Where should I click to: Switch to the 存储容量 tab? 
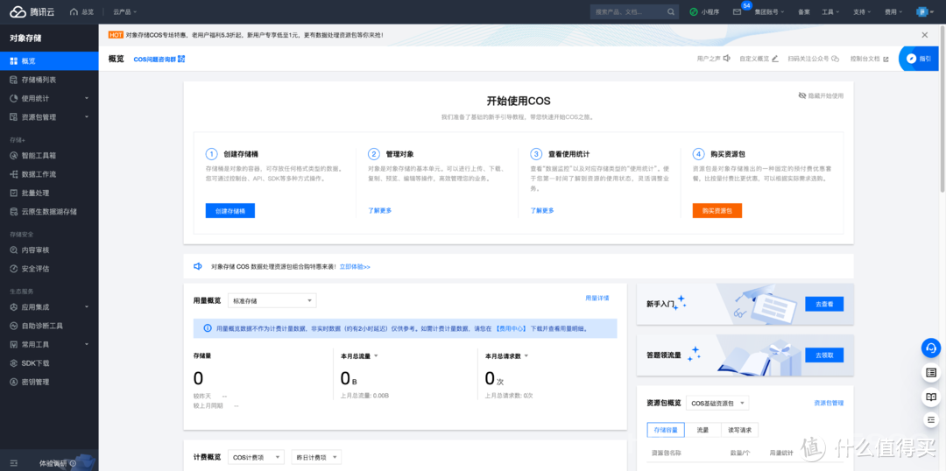[x=667, y=431]
